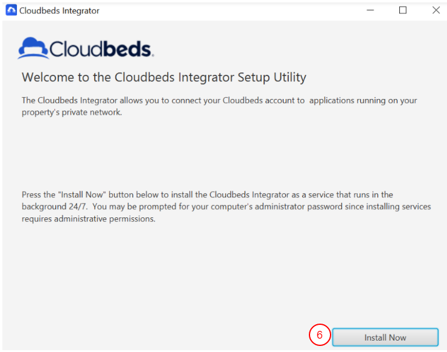Close the Cloudbeds Integrator setup window
The height and width of the screenshot is (352, 447).
tap(436, 10)
